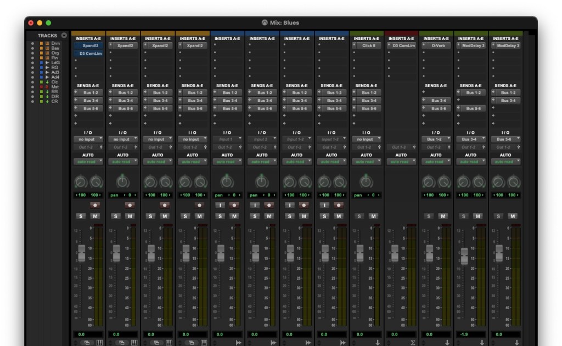This screenshot has width=562, height=346.
Task: Toggle the Drm track show/hide dot
Action: coord(32,43)
